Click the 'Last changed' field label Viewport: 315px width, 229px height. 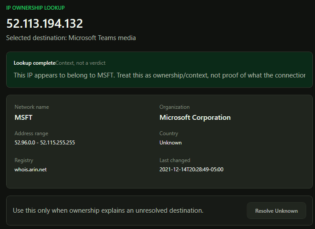pyautogui.click(x=175, y=160)
